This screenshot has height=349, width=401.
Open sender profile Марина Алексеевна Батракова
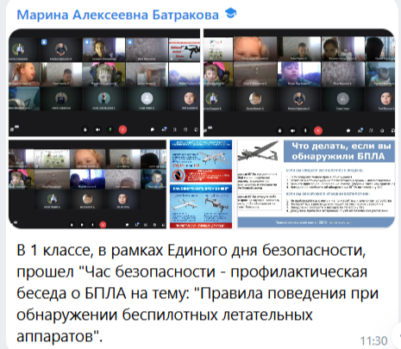(x=117, y=15)
